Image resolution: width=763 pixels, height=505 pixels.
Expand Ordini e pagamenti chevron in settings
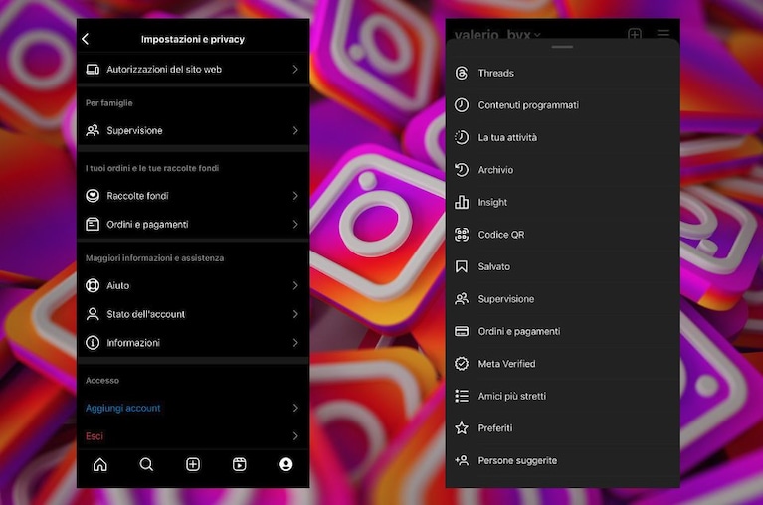click(x=295, y=224)
